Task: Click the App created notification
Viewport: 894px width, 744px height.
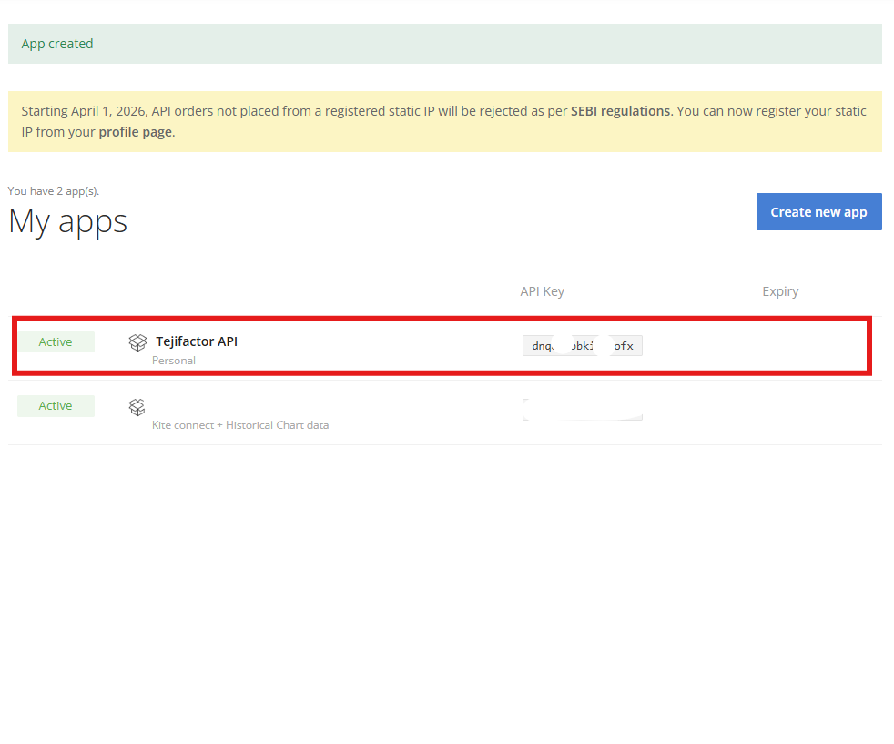Action: (x=444, y=44)
